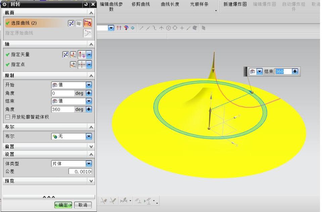Screen dimensions: 322x212
Task: Open the start angle options arrow beside 0 deg
Action: [x=89, y=93]
